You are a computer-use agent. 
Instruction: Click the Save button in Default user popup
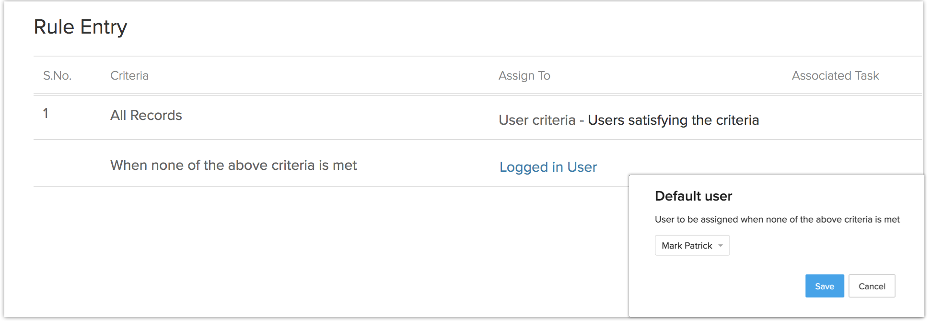click(x=824, y=286)
